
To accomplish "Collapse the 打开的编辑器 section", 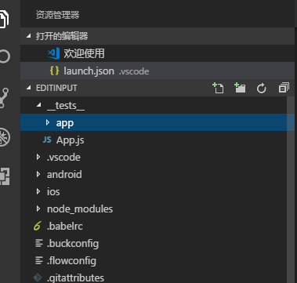I will (x=28, y=36).
